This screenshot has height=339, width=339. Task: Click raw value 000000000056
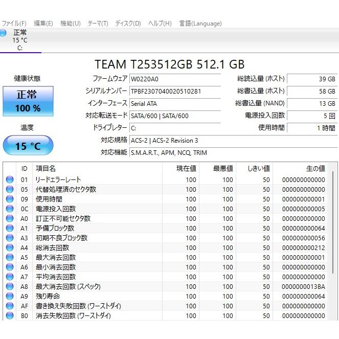(303, 238)
